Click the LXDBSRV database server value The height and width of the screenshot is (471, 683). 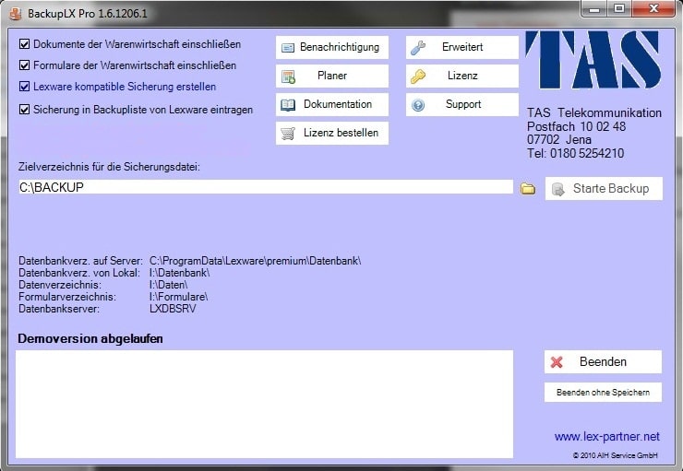click(173, 309)
